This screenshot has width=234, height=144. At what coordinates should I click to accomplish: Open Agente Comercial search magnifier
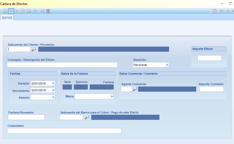point(135,89)
